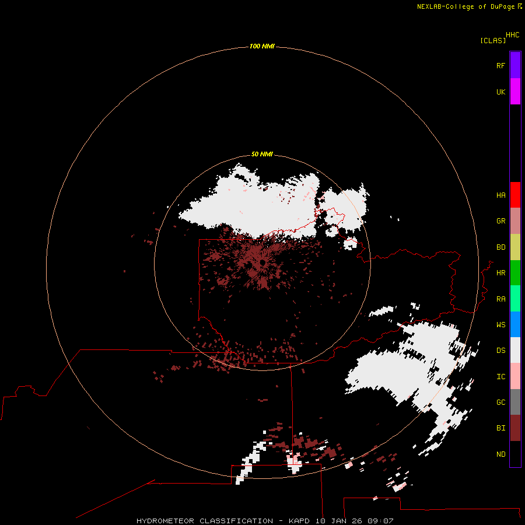Image resolution: width=525 pixels, height=525 pixels.
Task: Click the HHC product label
Action: click(x=513, y=35)
